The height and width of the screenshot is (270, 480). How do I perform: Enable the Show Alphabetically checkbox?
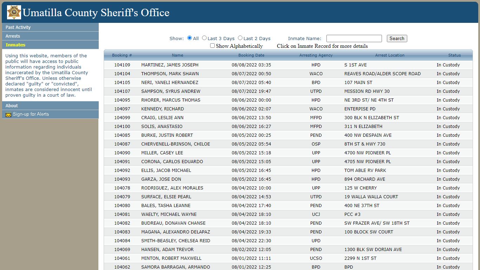click(212, 46)
